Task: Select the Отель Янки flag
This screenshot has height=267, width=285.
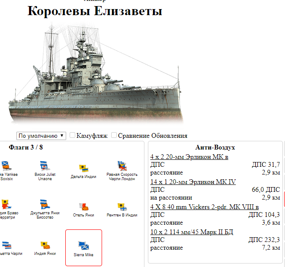Action: 83,209
